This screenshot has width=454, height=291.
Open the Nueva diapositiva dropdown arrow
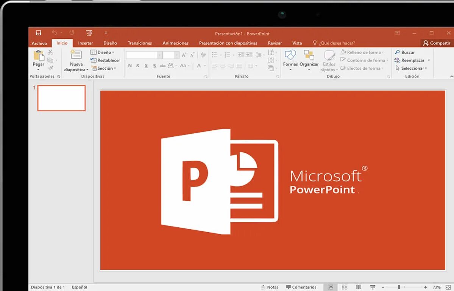click(x=87, y=70)
